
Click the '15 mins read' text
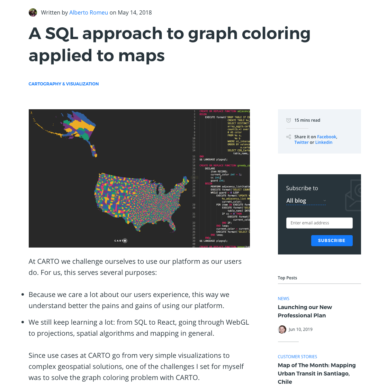307,120
